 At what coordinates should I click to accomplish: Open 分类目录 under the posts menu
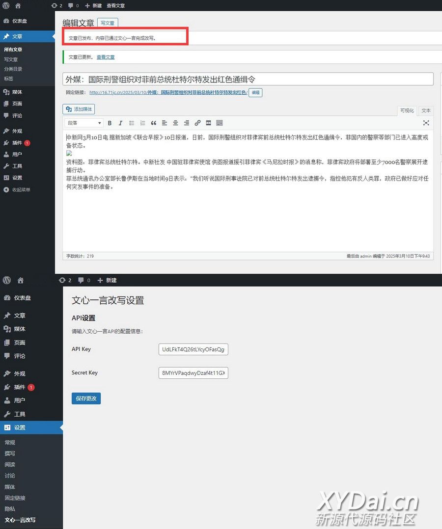coord(13,69)
